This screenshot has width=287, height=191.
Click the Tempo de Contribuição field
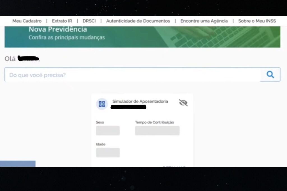[x=157, y=130]
